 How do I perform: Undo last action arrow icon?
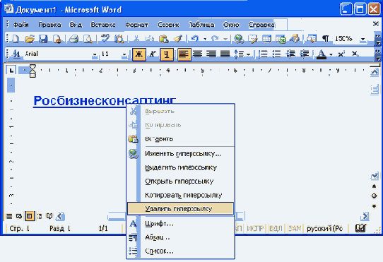tap(194, 39)
